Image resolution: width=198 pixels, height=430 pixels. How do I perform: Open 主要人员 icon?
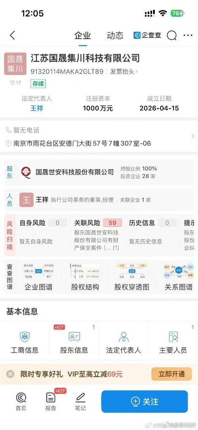173,337
